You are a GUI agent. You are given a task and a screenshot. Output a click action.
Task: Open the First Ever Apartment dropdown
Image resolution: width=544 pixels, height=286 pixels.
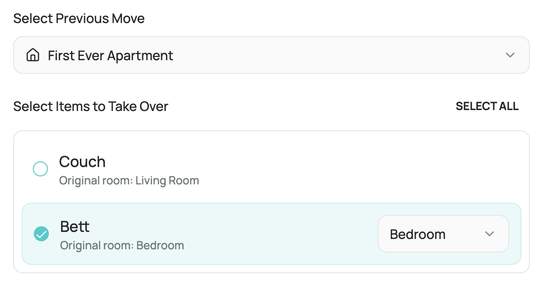(x=271, y=56)
